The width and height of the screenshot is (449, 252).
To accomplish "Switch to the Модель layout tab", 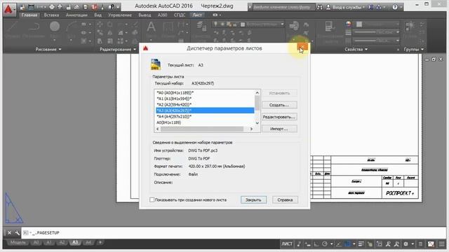I will tap(18, 243).
